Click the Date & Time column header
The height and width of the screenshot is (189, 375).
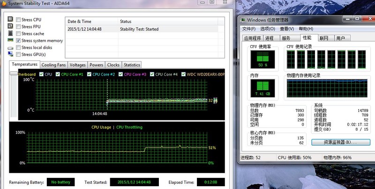[91, 21]
